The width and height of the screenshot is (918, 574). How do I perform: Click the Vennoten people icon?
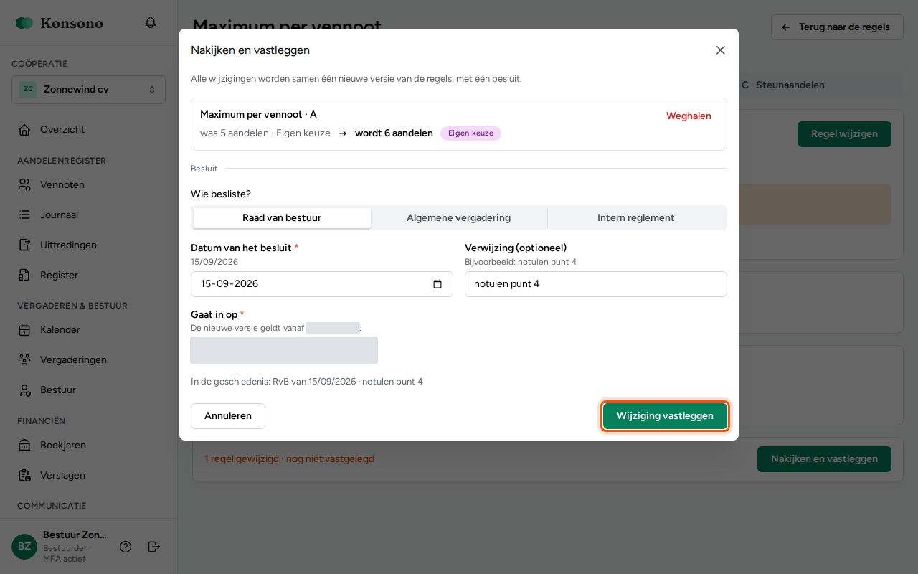24,185
